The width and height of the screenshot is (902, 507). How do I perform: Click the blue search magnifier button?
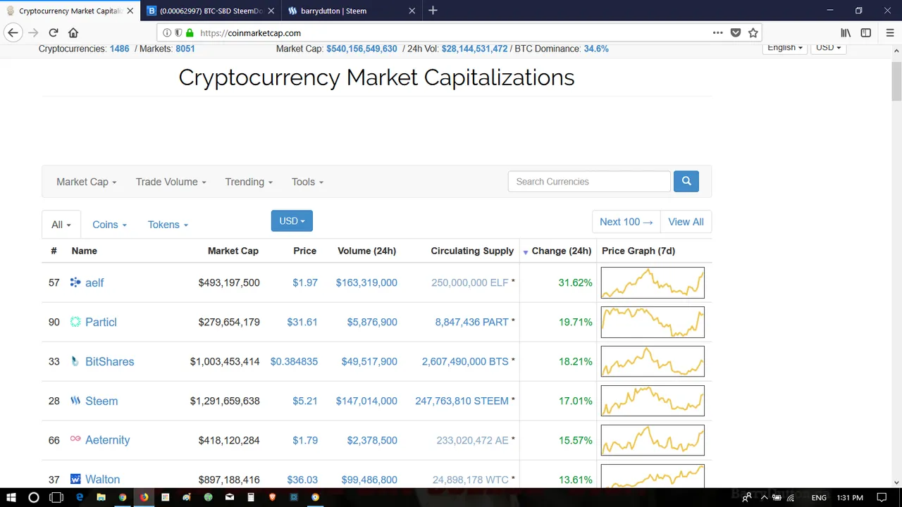tap(686, 181)
